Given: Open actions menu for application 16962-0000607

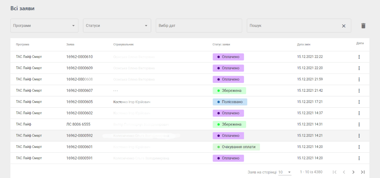Looking at the screenshot, I should coord(359,91).
